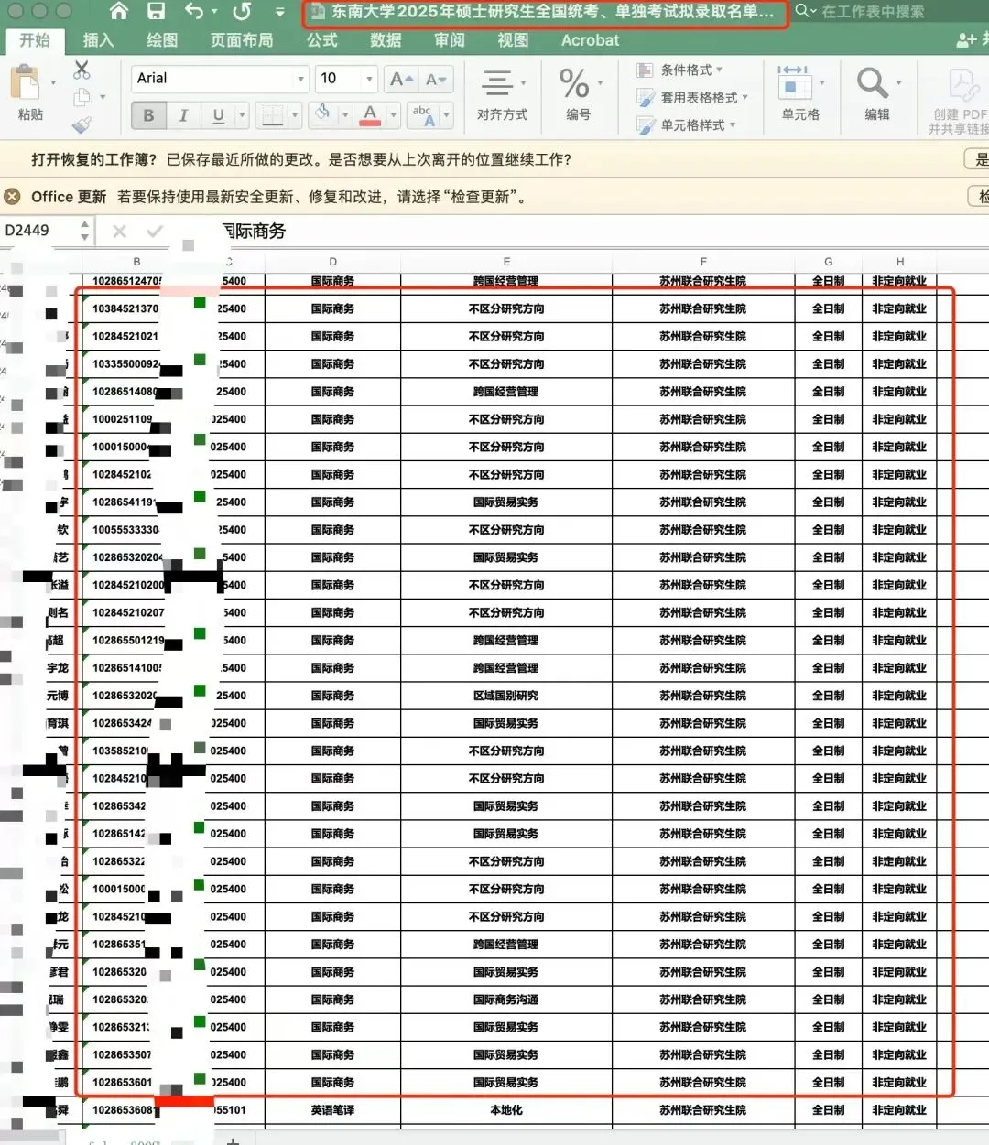This screenshot has height=1145, width=989.
Task: Open the 数据 tab
Action: (386, 40)
